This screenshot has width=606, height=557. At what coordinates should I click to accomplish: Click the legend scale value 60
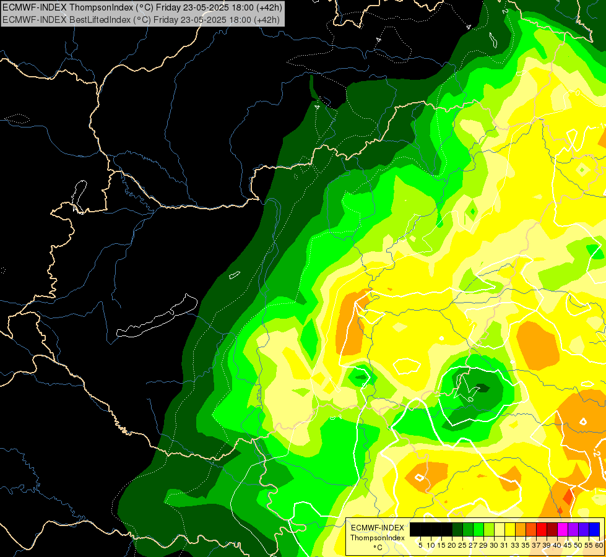599,545
